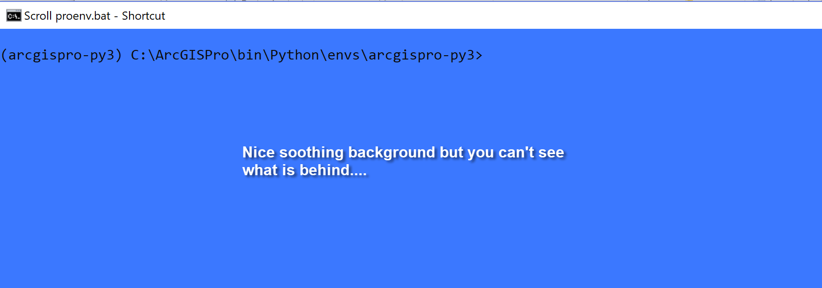Click "proenv.bat" in the window title
The image size is (822, 288).
click(x=83, y=16)
